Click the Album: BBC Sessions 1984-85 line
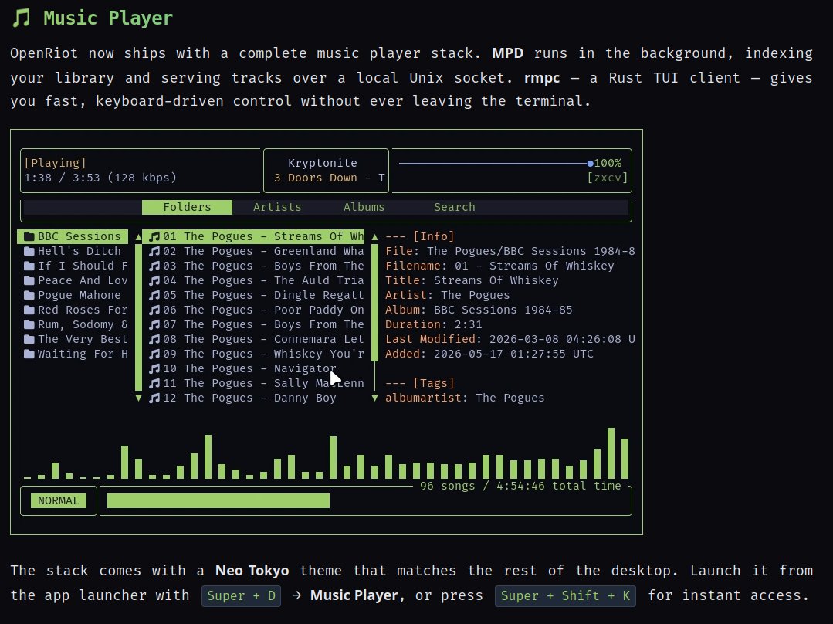Screen dimensions: 833x624 pos(479,310)
